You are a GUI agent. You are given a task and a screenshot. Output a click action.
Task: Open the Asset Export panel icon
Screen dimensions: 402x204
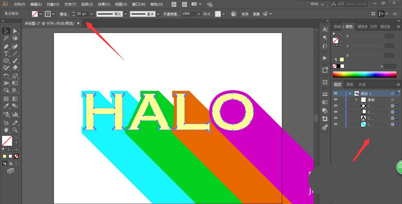click(325, 70)
